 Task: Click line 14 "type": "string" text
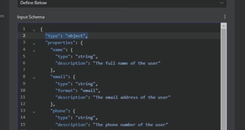[77, 118]
